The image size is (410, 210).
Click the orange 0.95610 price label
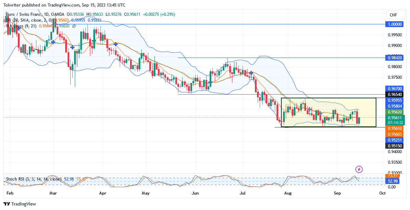[394, 128]
